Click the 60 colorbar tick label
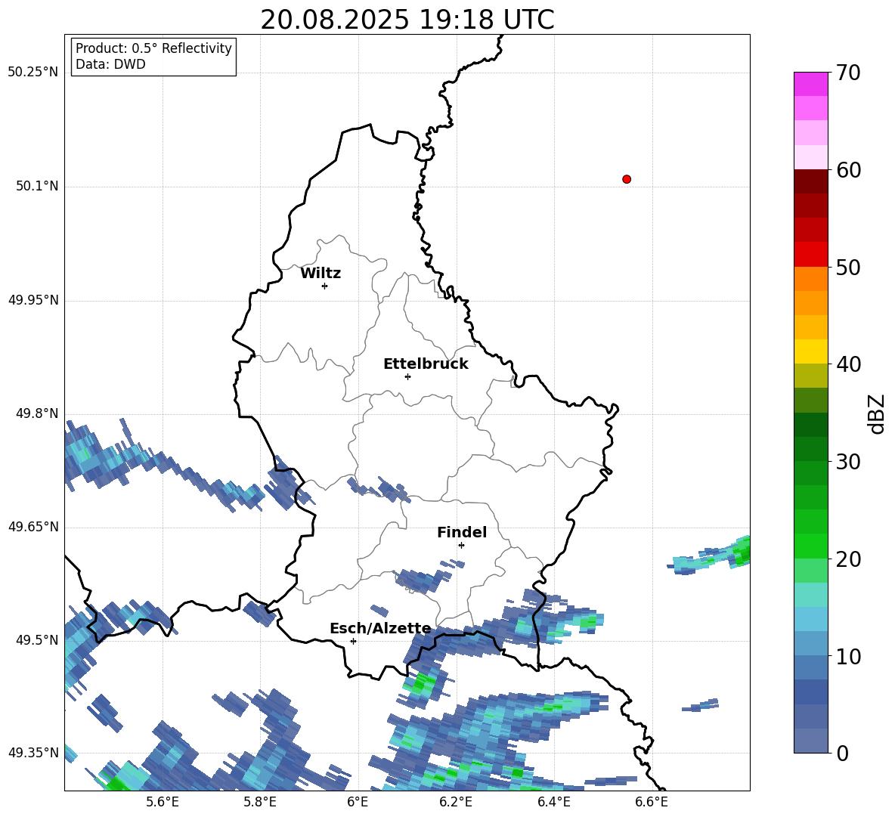This screenshot has width=895, height=817. click(x=848, y=170)
